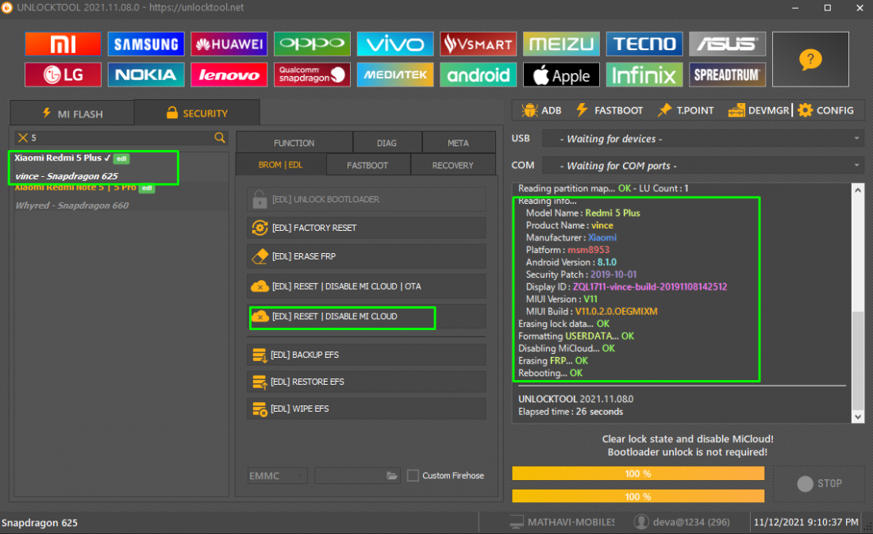This screenshot has height=534, width=873.
Task: Select the FASTBOOT mode tab
Action: coord(367,165)
